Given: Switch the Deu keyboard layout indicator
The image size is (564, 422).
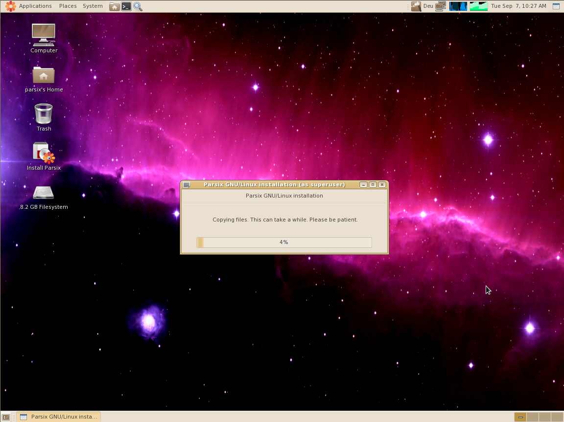Looking at the screenshot, I should point(428,6).
